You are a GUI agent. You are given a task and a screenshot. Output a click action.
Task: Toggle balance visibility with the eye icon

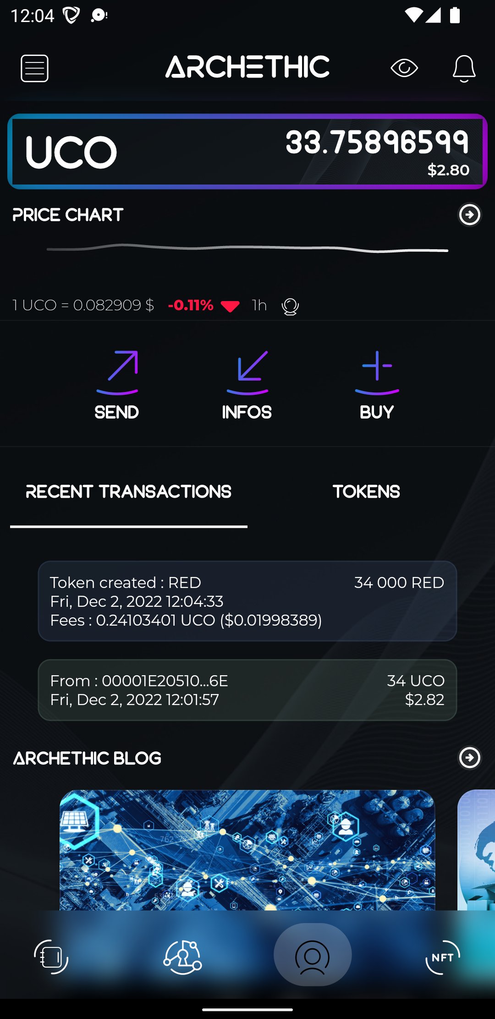coord(405,67)
